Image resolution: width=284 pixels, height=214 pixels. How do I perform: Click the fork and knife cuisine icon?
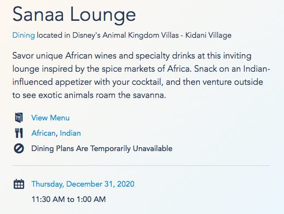pos(19,133)
